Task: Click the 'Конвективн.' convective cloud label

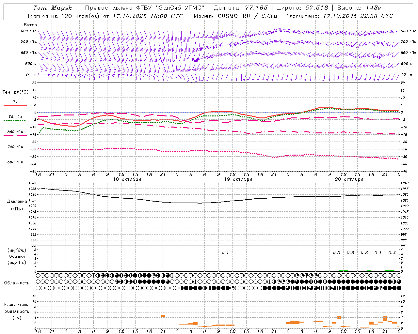Action: pyautogui.click(x=17, y=305)
